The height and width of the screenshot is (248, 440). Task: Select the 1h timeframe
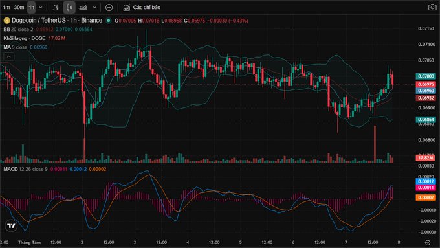point(32,8)
